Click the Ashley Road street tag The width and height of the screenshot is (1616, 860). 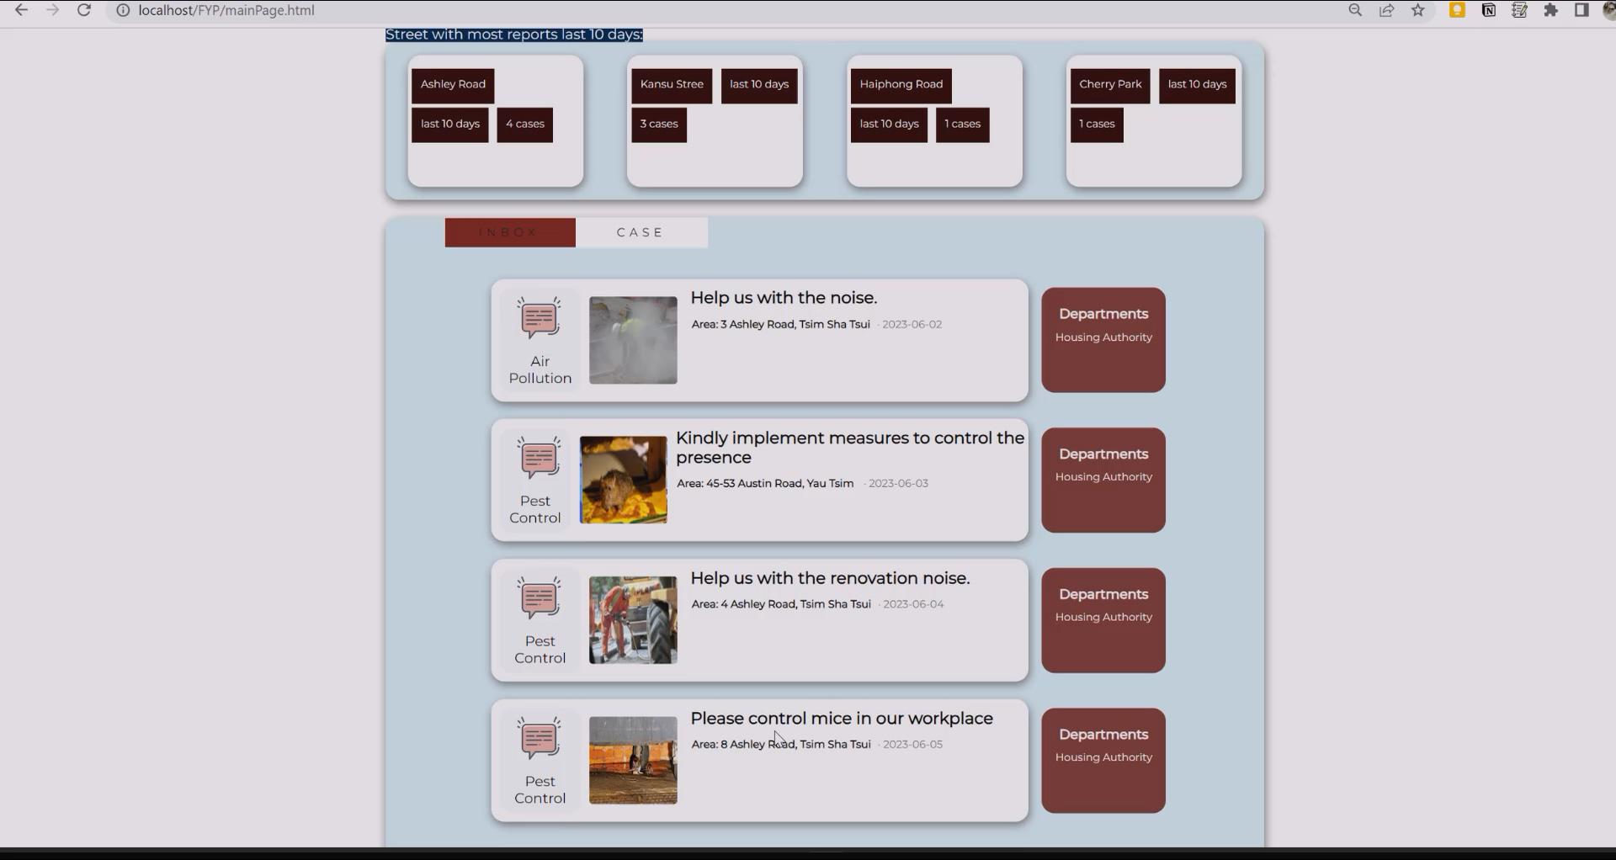pyautogui.click(x=453, y=84)
